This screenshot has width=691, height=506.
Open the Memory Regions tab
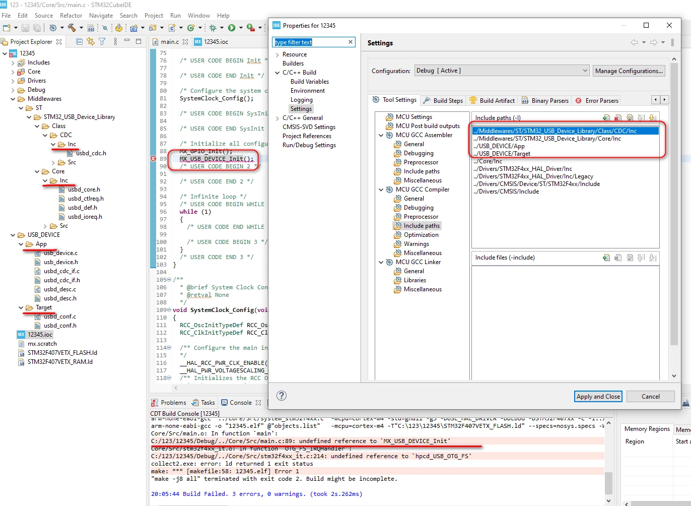pyautogui.click(x=647, y=429)
